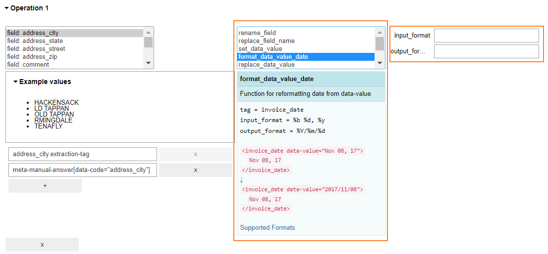548x254 pixels.
Task: Choose replace_data_value from the function list
Action: point(306,64)
